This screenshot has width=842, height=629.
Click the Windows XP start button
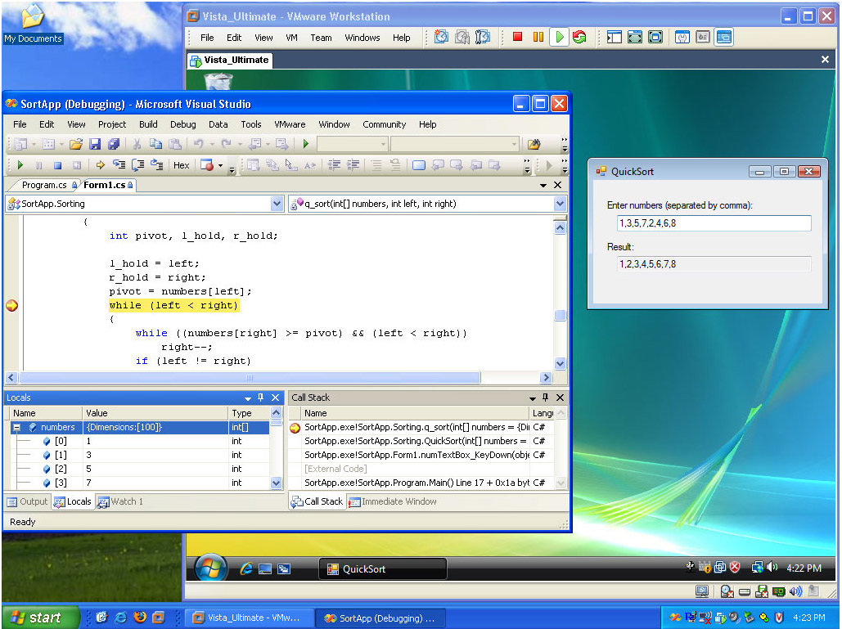tap(40, 618)
